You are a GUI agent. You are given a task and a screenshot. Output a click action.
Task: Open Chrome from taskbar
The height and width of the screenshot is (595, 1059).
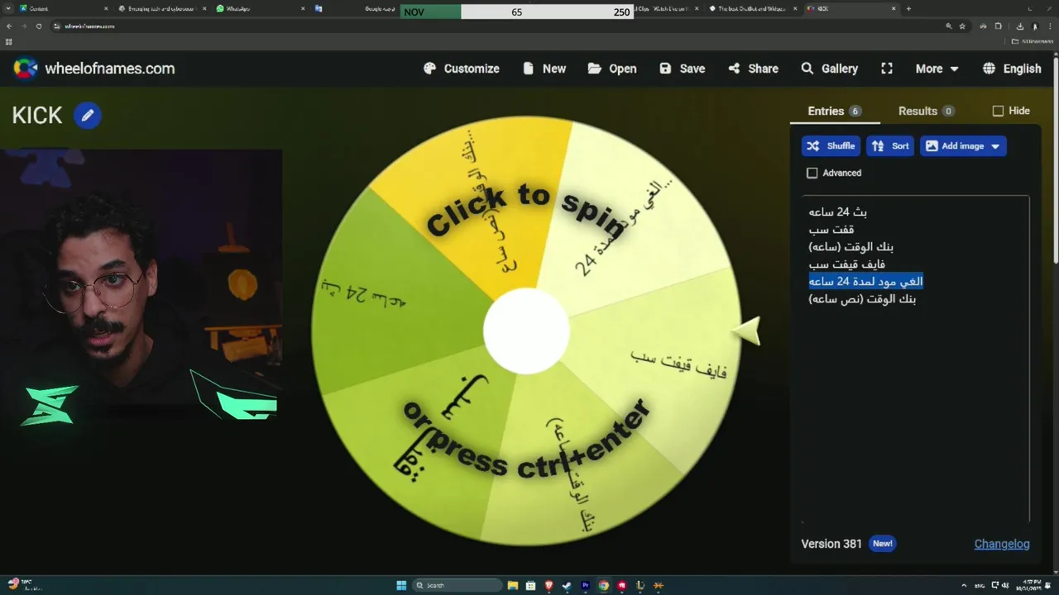[604, 585]
